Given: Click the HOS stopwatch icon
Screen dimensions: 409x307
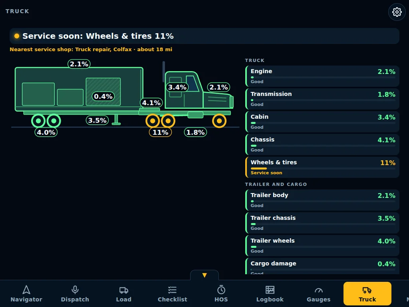Looking at the screenshot, I should [x=221, y=290].
